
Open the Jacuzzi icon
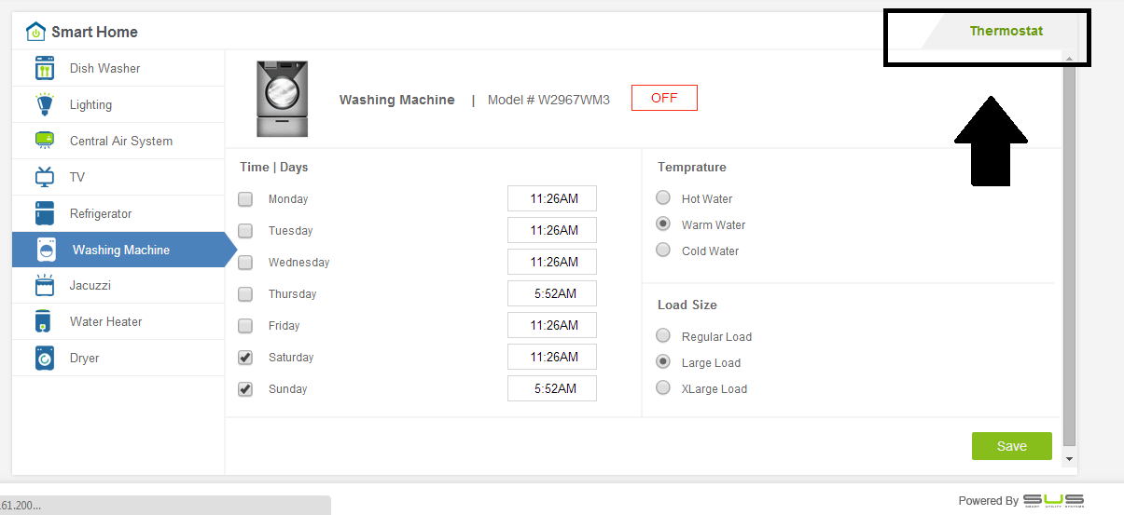(45, 286)
